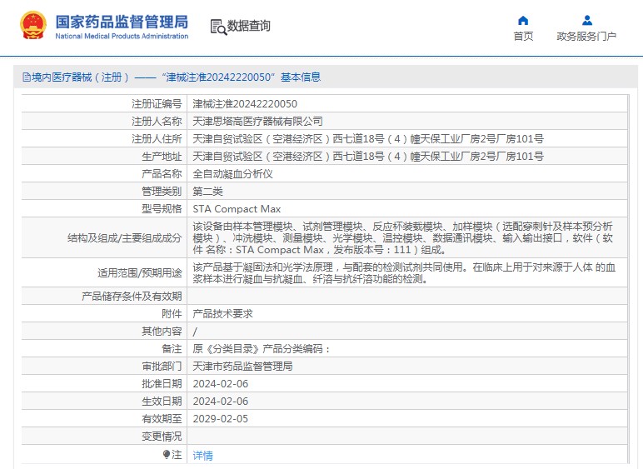Click the 产品名称 row label
This screenshot has height=469, width=643.
click(x=162, y=174)
